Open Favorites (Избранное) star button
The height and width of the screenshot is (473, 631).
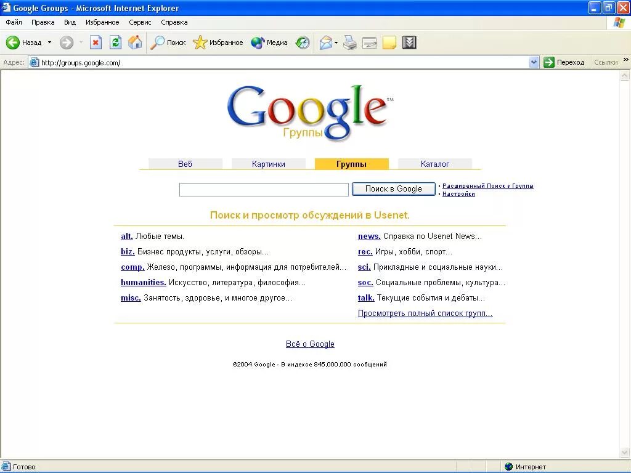click(218, 42)
